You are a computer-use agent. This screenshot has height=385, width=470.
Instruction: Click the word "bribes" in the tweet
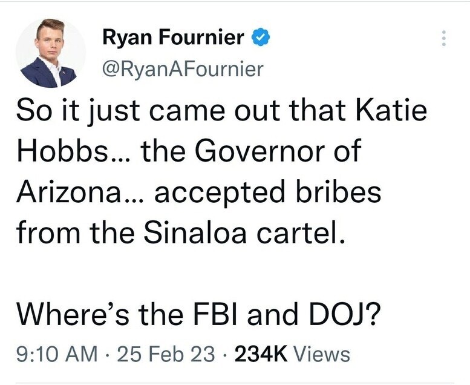[x=338, y=191]
